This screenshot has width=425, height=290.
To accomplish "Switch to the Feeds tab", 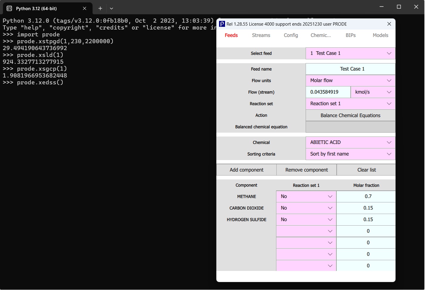I will (231, 35).
